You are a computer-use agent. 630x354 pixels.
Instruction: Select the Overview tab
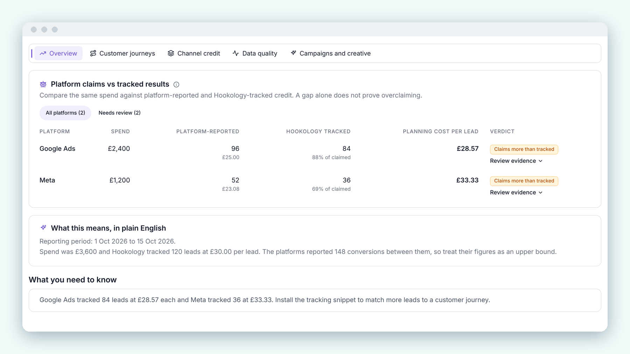point(58,53)
